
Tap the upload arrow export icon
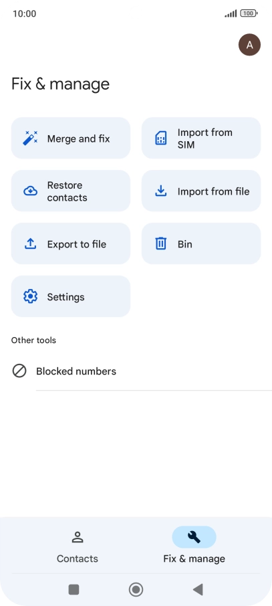click(x=30, y=243)
